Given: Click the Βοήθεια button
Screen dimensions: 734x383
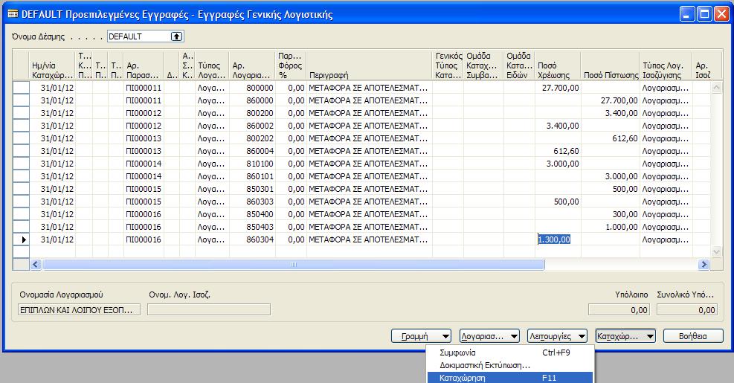Looking at the screenshot, I should coord(693,336).
